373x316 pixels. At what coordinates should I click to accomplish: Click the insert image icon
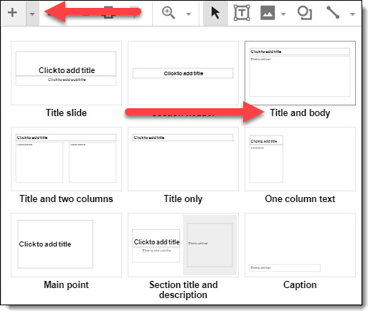point(268,13)
